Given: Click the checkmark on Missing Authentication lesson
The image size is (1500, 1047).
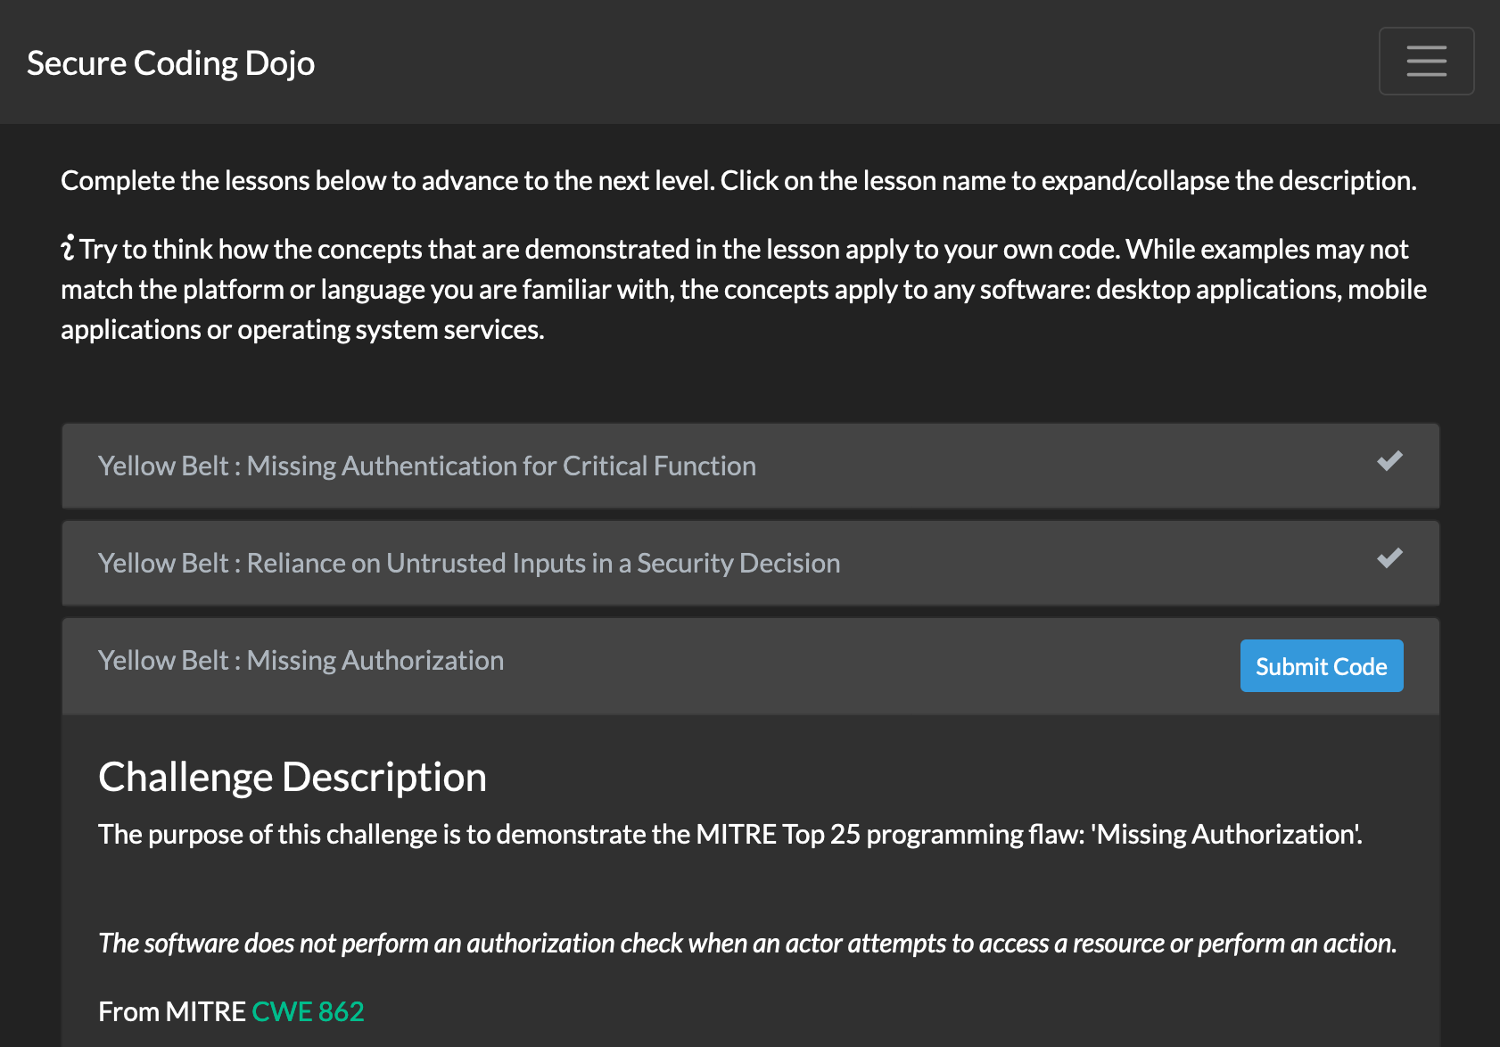Looking at the screenshot, I should (x=1389, y=461).
